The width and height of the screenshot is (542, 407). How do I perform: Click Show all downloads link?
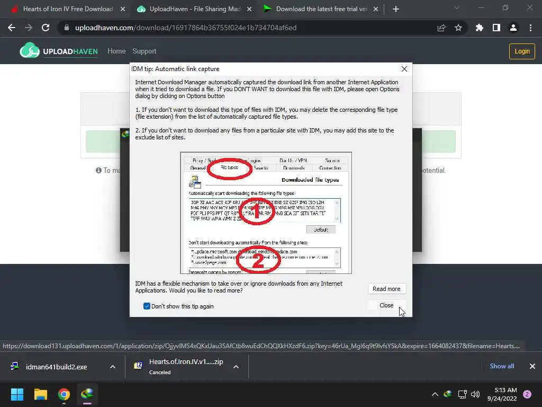pos(502,366)
